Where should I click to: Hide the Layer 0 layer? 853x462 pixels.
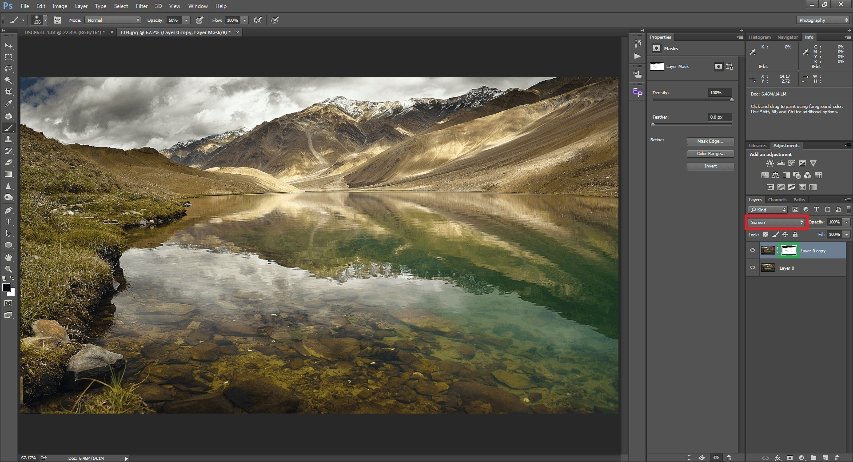[x=753, y=268]
